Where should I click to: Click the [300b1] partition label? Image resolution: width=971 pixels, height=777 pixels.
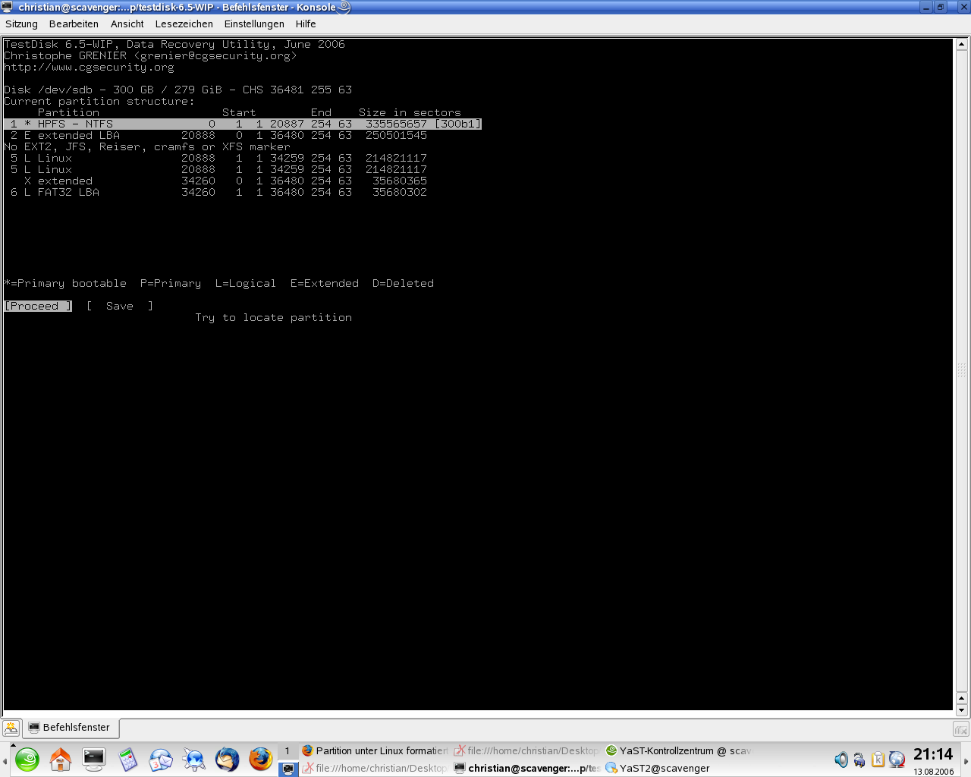458,124
